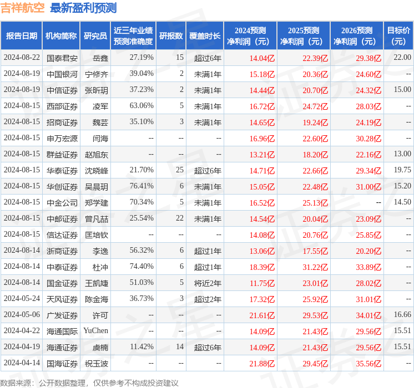Image resolution: width=414 pixels, height=388 pixels.
Task: Click researcher name 宁修齐
Action: coord(97,74)
